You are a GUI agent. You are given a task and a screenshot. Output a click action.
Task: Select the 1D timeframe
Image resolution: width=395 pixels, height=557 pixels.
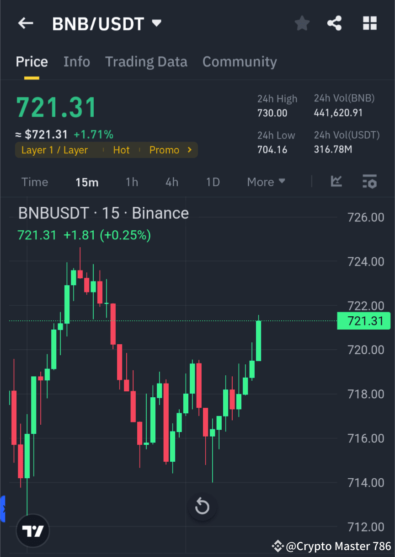pyautogui.click(x=213, y=182)
